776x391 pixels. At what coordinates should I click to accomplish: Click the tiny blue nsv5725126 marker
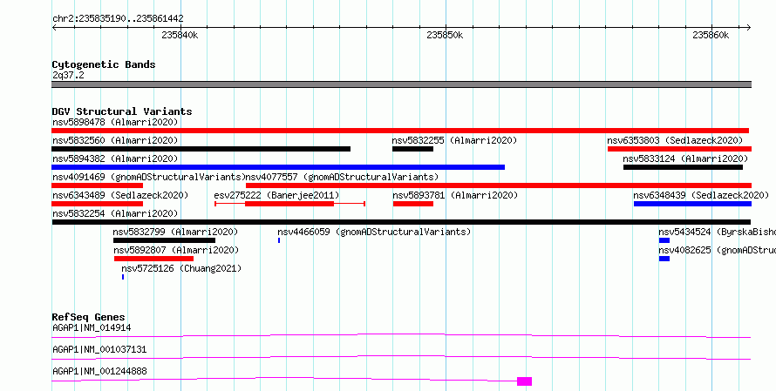pos(123,277)
